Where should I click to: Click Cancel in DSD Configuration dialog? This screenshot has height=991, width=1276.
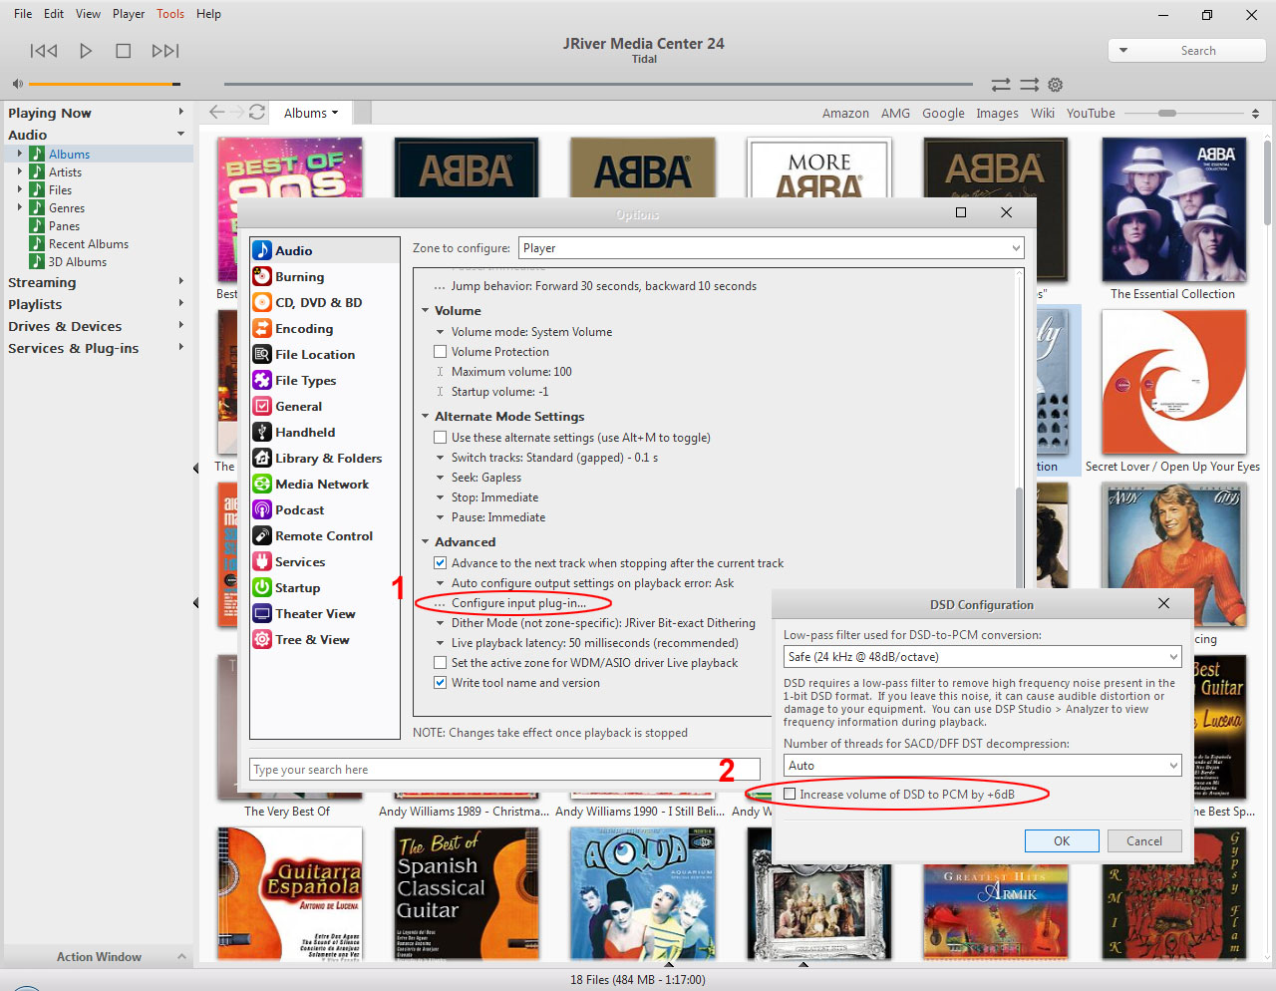pos(1144,840)
